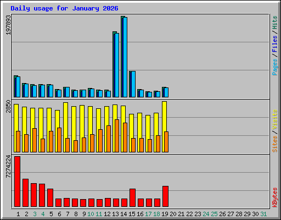The image size is (281, 220).
Task: Click the day 1 red KBytes bar
Action: (17, 182)
